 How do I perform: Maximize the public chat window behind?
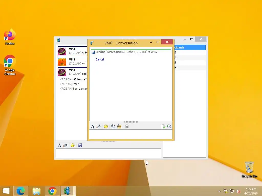coord(192,39)
